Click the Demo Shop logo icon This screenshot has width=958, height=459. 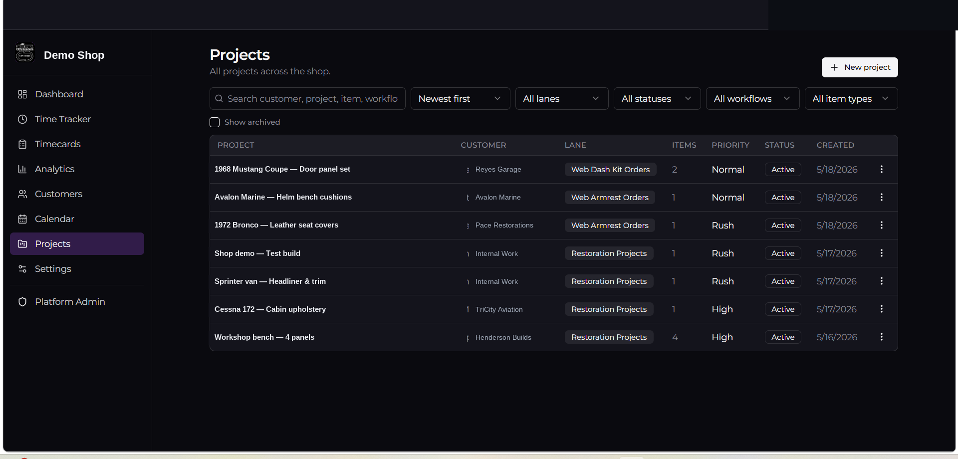click(x=24, y=52)
